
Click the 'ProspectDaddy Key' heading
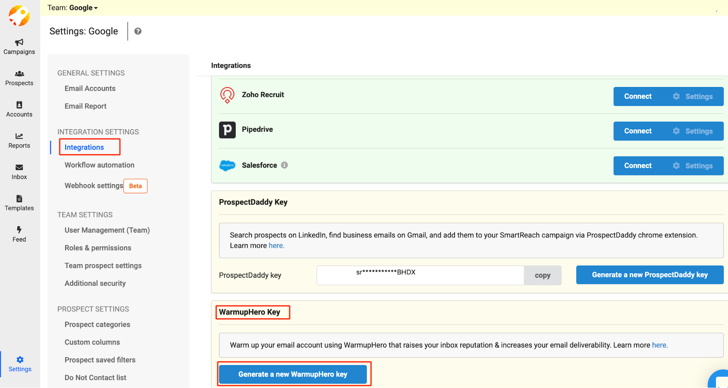click(x=253, y=202)
